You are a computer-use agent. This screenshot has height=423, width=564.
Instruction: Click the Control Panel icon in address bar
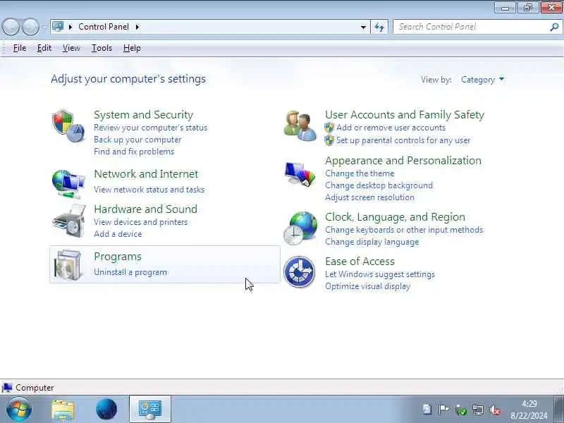(x=58, y=26)
